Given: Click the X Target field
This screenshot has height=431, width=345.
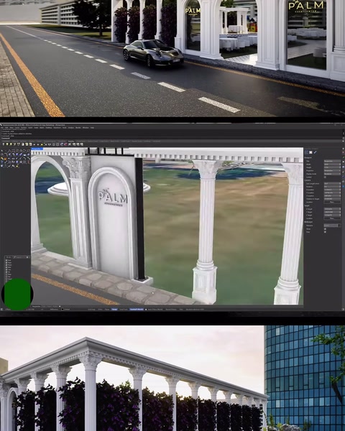Looking at the screenshot, I should (x=332, y=209).
